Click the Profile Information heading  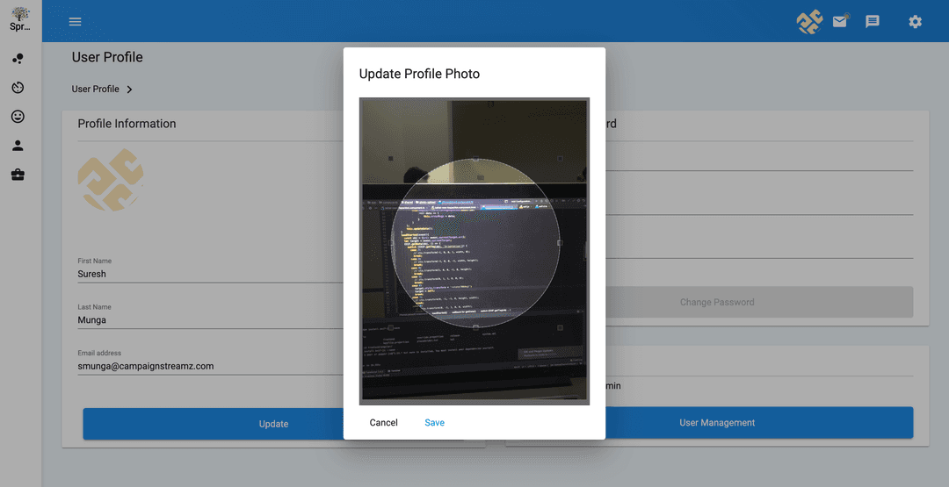[x=127, y=123]
